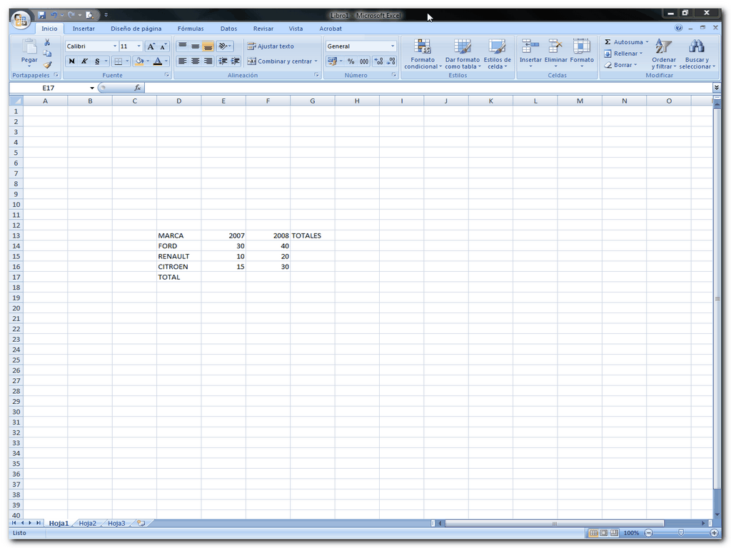Click the Combinar y centrar button
The height and width of the screenshot is (548, 731).
281,61
